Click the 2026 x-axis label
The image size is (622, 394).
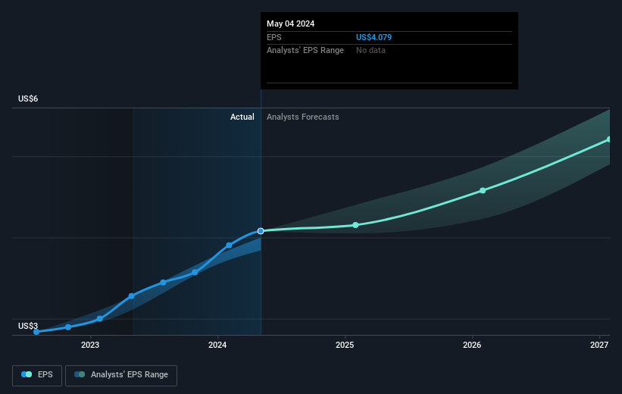tap(472, 345)
